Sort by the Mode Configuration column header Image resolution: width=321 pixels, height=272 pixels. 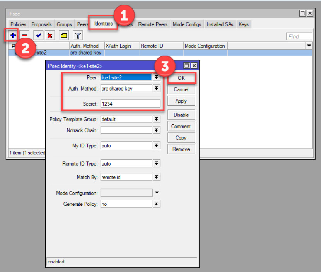point(205,46)
